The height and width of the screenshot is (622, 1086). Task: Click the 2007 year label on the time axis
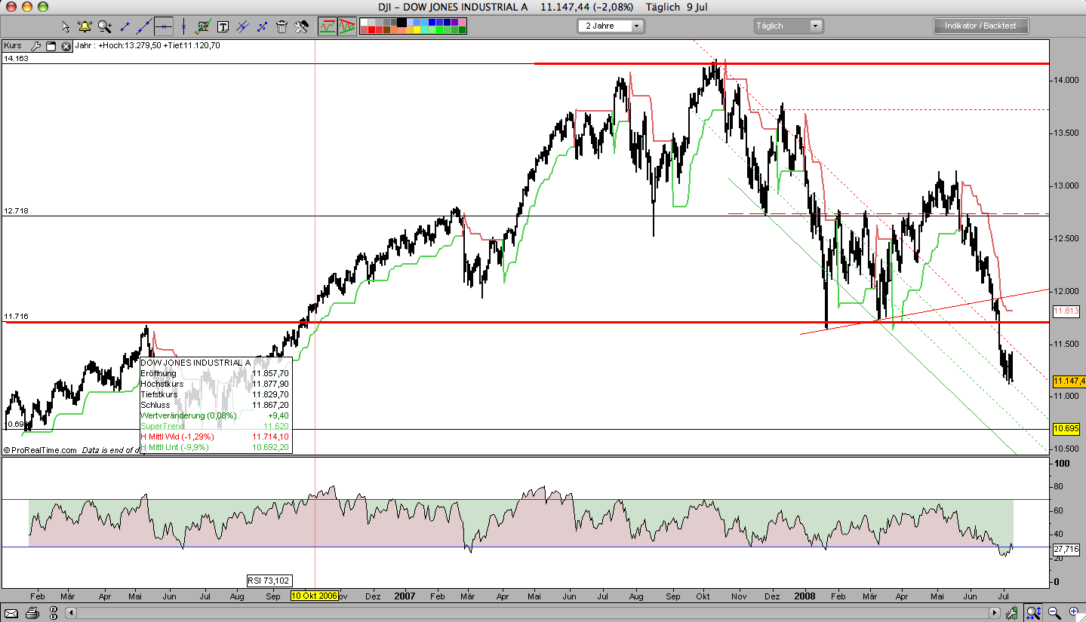click(x=406, y=596)
